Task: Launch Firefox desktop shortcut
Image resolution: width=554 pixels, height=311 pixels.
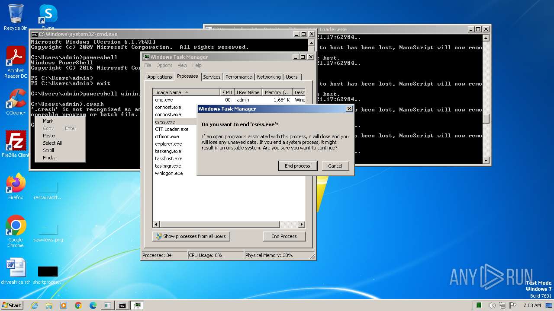Action: (x=16, y=187)
